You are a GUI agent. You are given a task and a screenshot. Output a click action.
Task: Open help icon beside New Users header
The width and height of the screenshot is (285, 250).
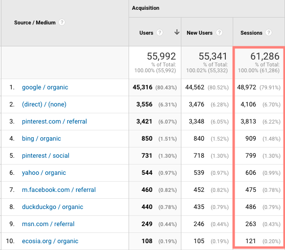pos(219,33)
